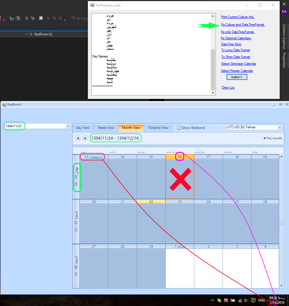Select the vertical week header containing 30 - 24

tap(76, 177)
